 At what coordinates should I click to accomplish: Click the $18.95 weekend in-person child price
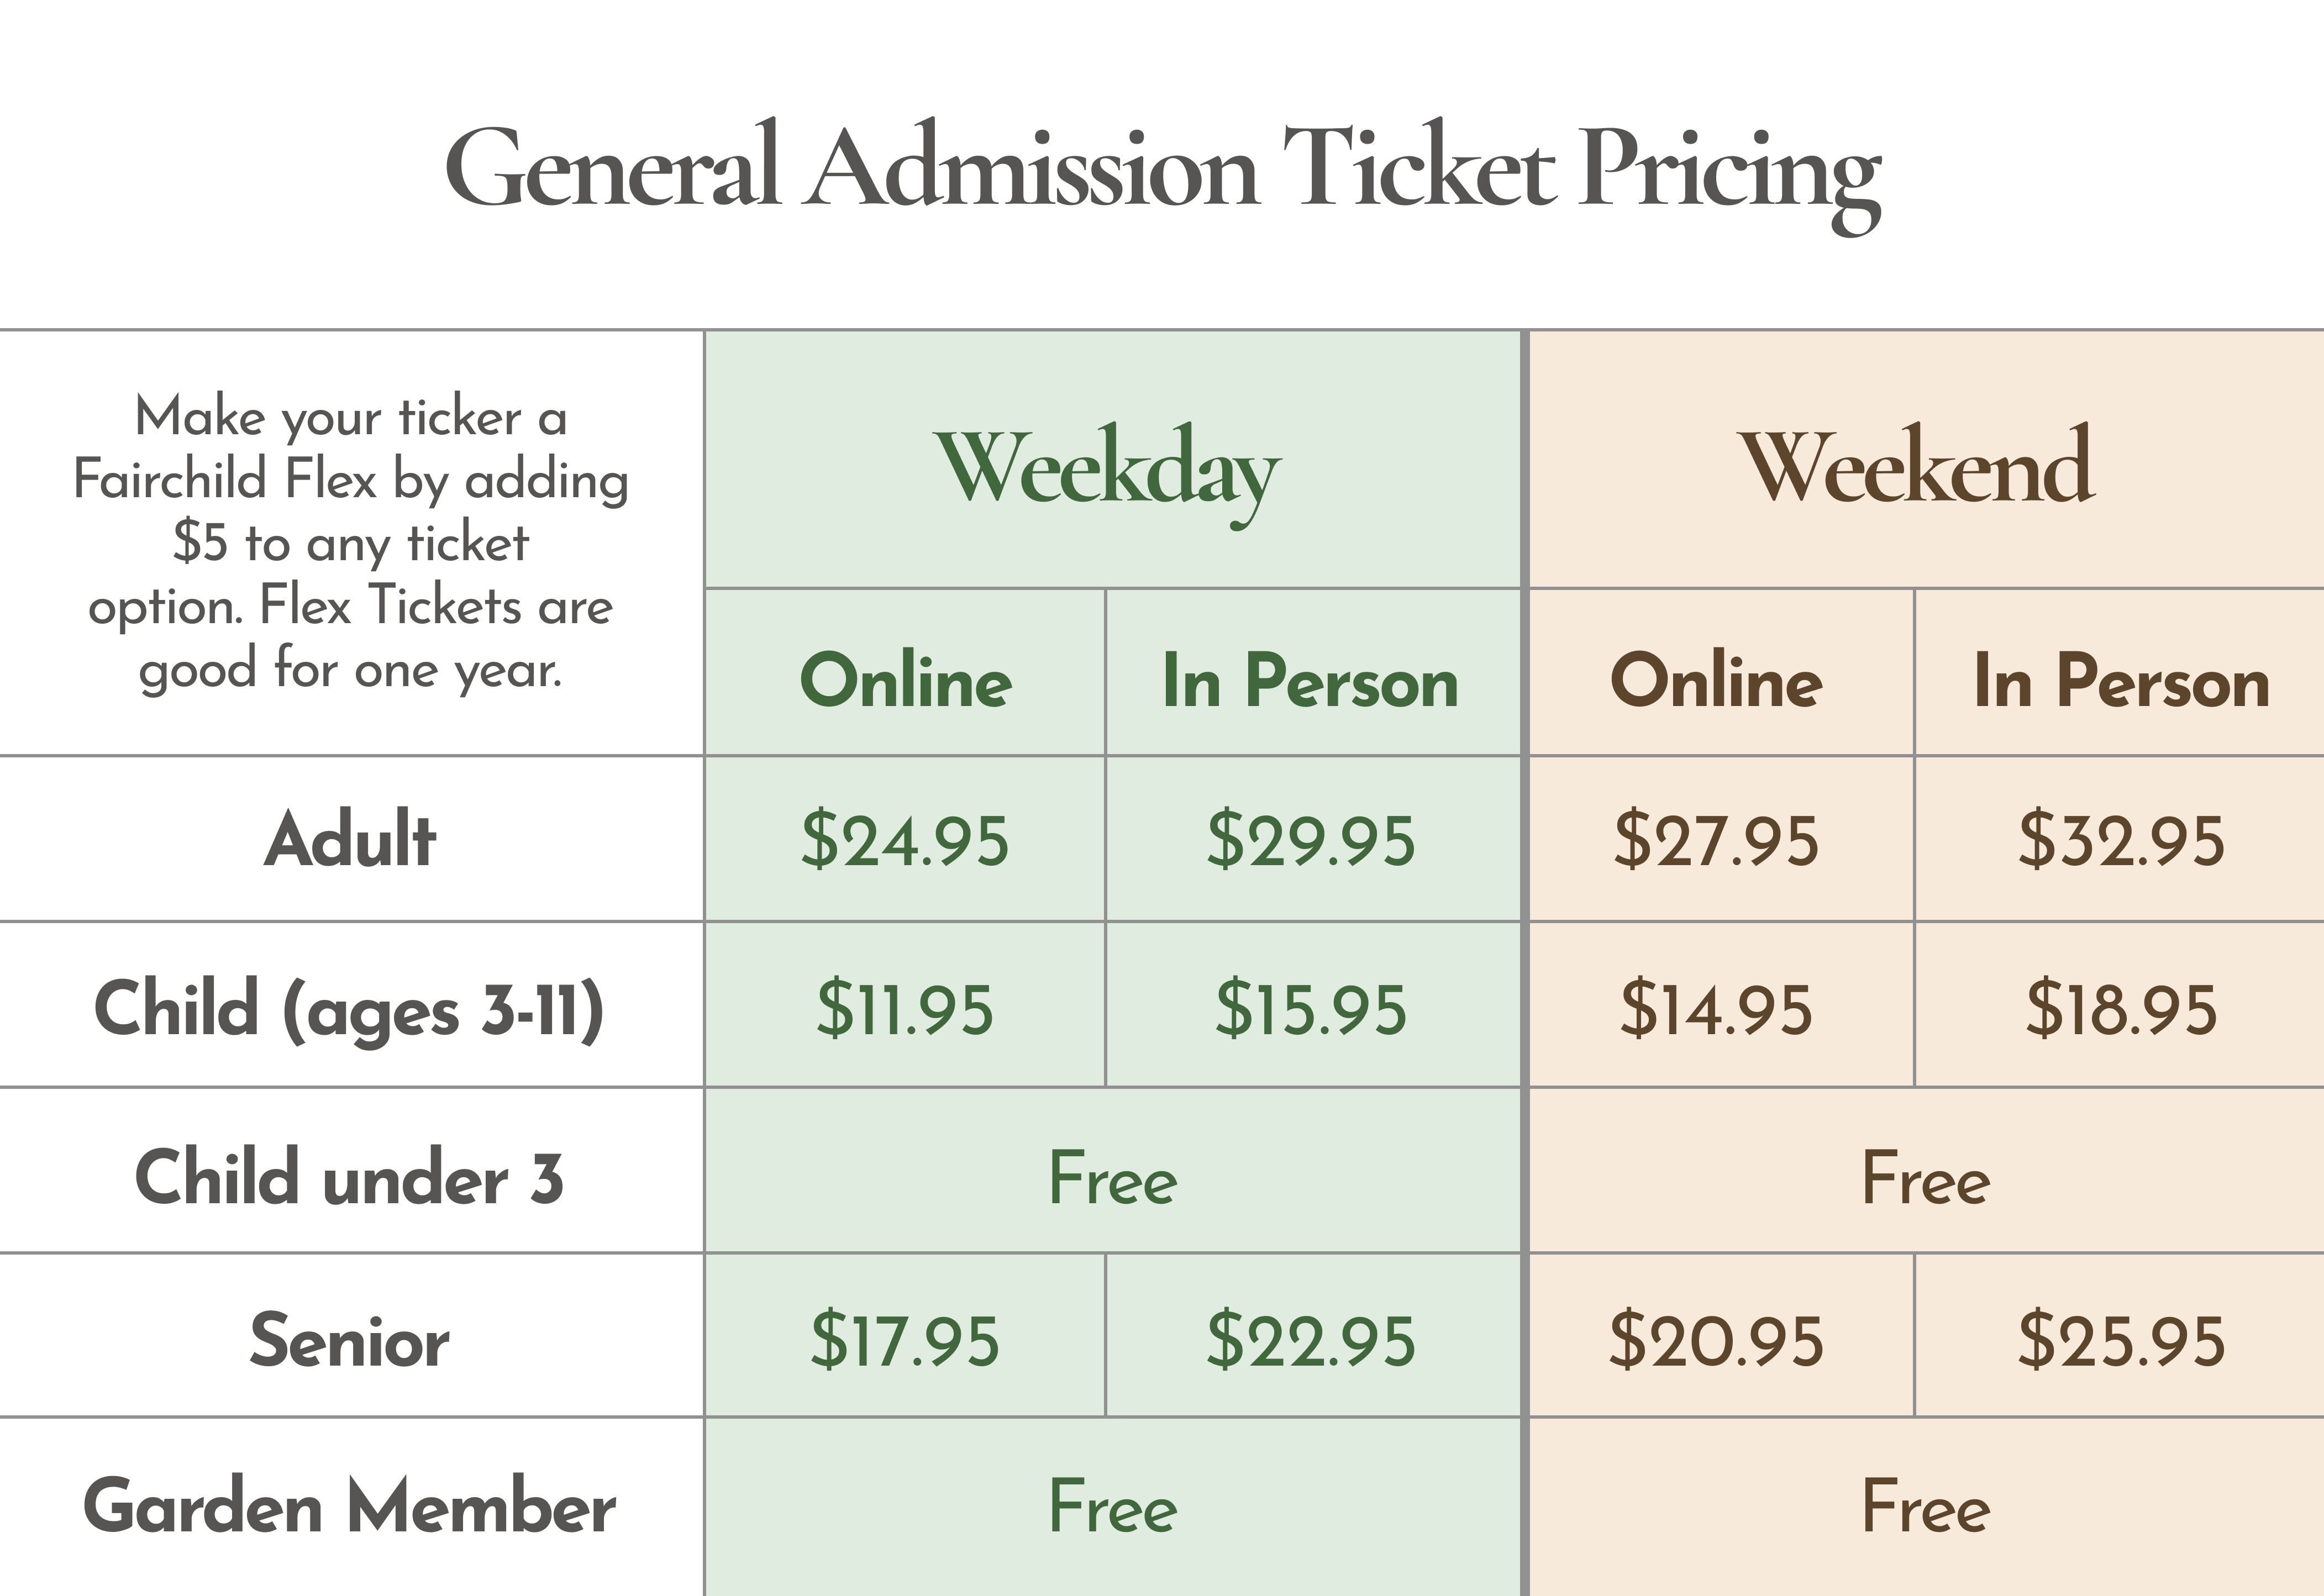(2121, 1008)
